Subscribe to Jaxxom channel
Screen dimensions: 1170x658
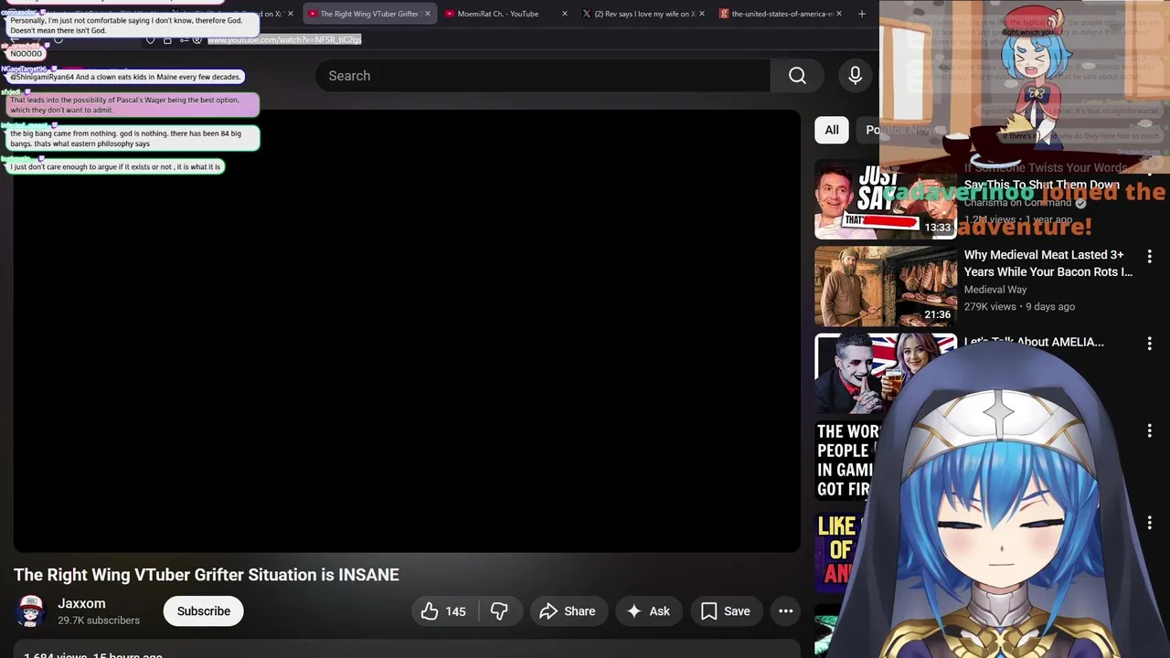click(203, 611)
